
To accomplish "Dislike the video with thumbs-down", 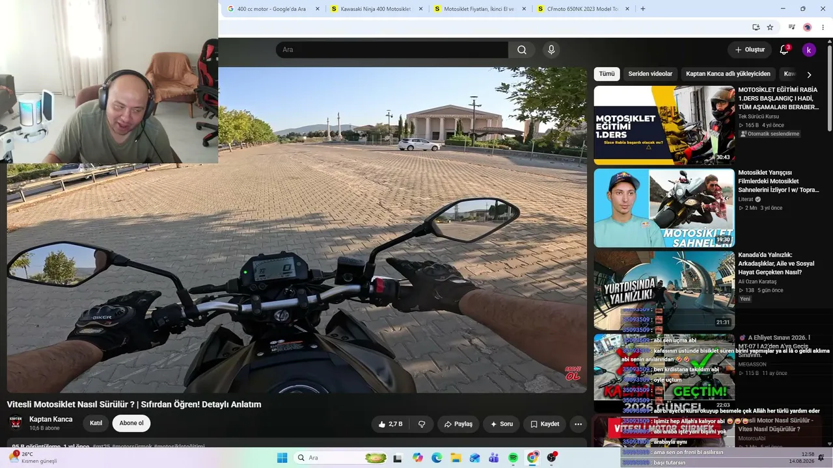I will tap(422, 424).
